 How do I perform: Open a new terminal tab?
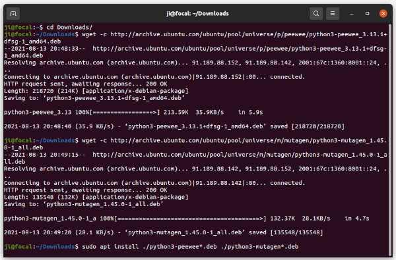(13, 14)
